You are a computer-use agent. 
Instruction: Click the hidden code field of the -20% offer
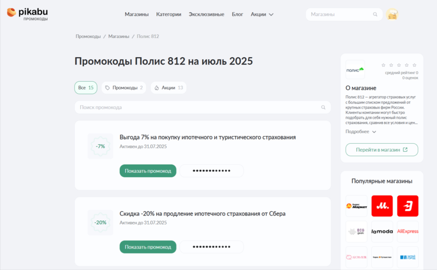(x=211, y=247)
